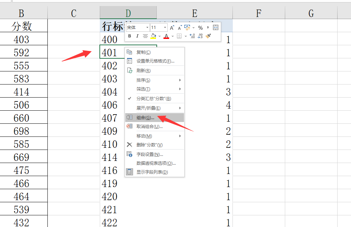The image size is (351, 227).
Task: Decrease decimal places
Action: tap(200, 36)
